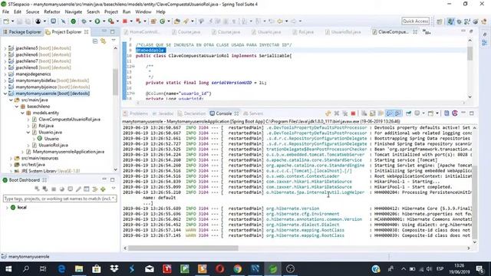
Task: Click the Clear Console icon
Action: click(364, 113)
